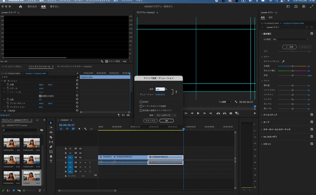Open the Button Editor plus icon

click(255, 113)
